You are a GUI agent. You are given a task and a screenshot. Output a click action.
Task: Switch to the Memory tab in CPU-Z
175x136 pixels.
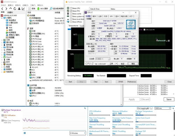pyautogui.click(x=106, y=16)
